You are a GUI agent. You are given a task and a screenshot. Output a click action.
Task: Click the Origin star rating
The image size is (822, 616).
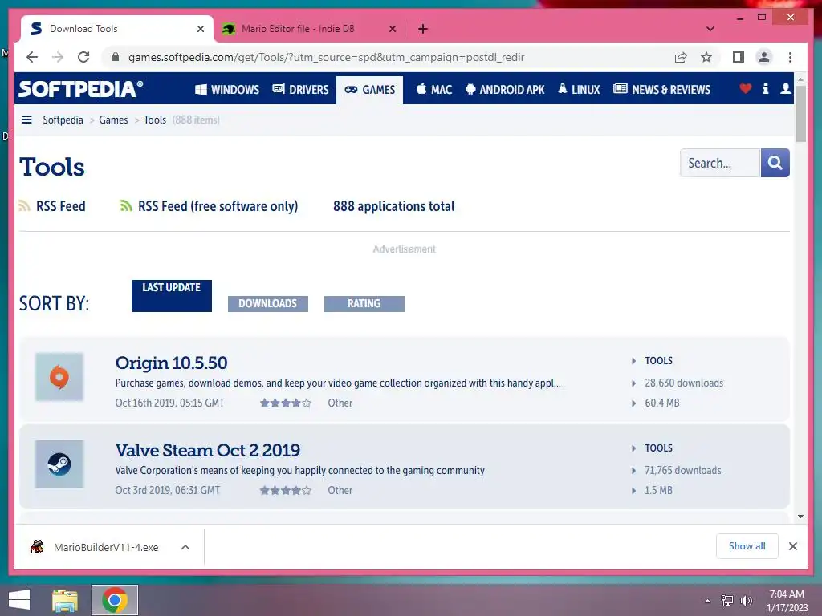pyautogui.click(x=286, y=403)
